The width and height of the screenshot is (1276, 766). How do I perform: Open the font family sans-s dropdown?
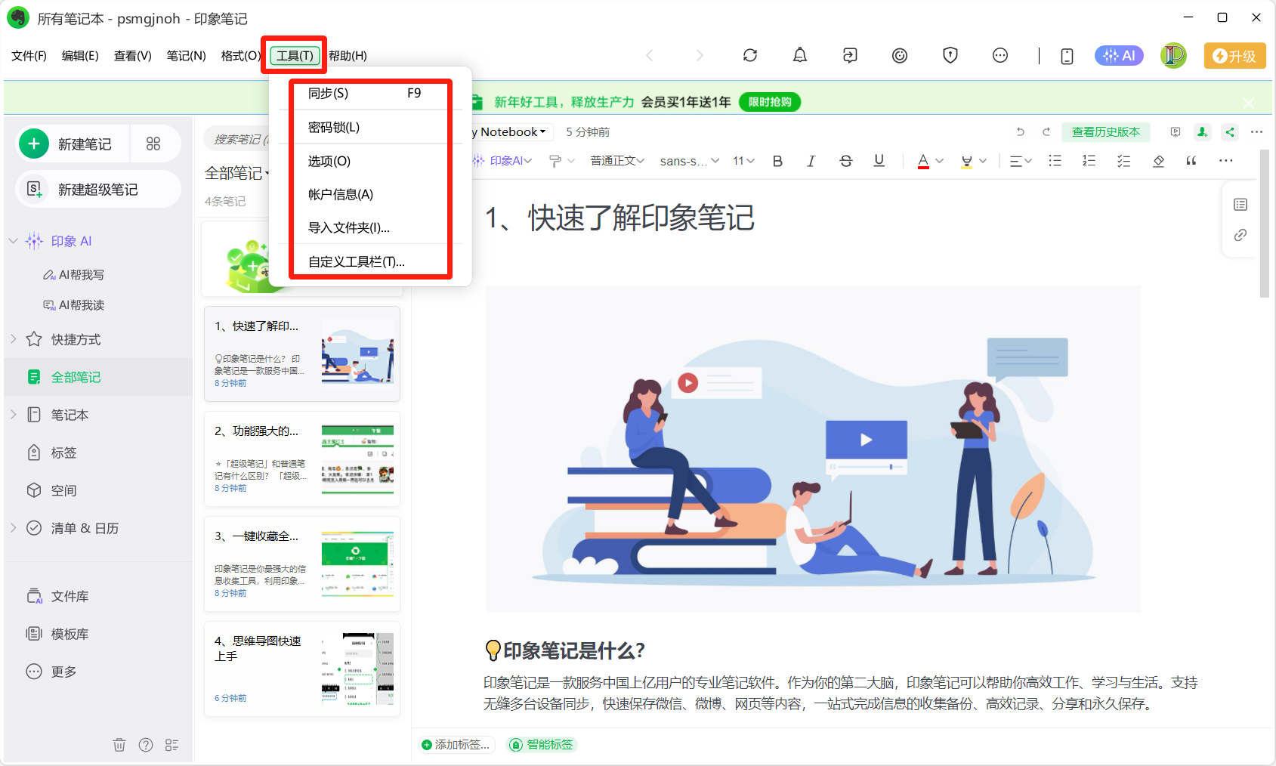(690, 161)
